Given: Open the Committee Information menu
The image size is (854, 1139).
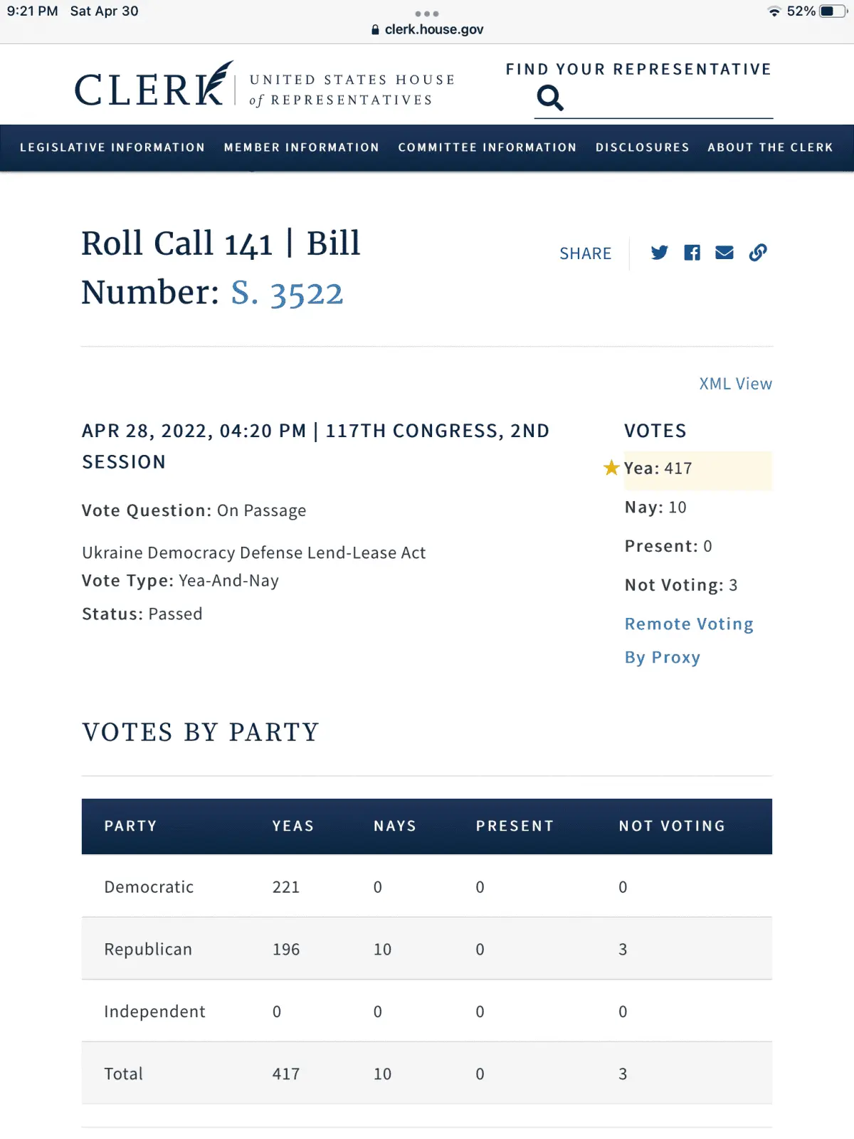Looking at the screenshot, I should 487,147.
